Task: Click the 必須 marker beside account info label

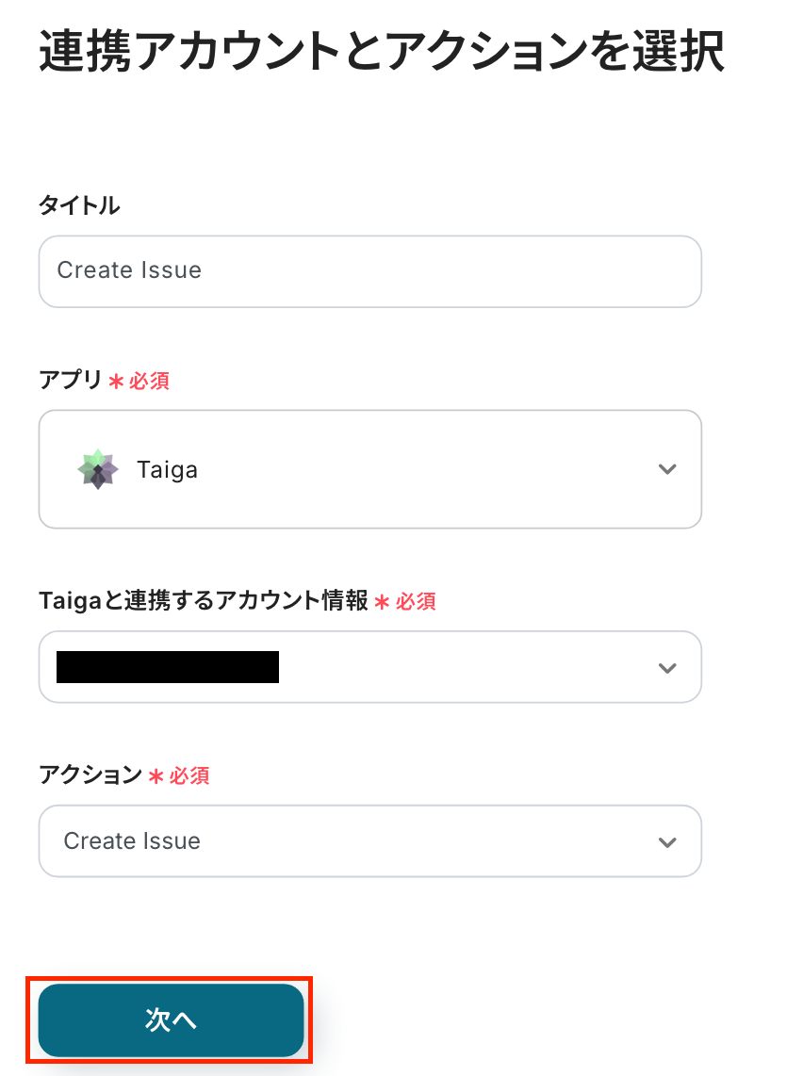Action: [x=416, y=601]
